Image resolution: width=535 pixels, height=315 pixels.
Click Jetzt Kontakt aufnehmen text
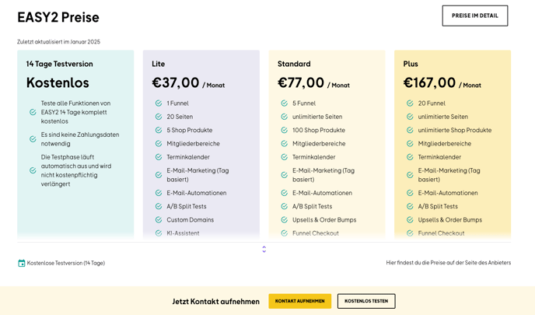pos(215,301)
